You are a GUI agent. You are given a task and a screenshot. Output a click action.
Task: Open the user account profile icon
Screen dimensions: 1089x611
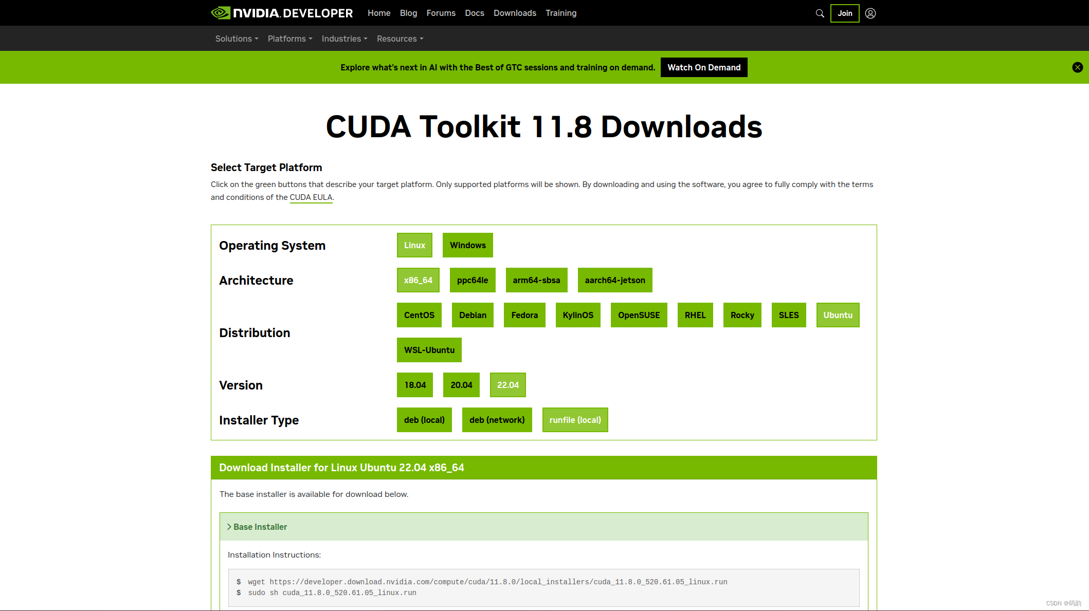(x=870, y=13)
